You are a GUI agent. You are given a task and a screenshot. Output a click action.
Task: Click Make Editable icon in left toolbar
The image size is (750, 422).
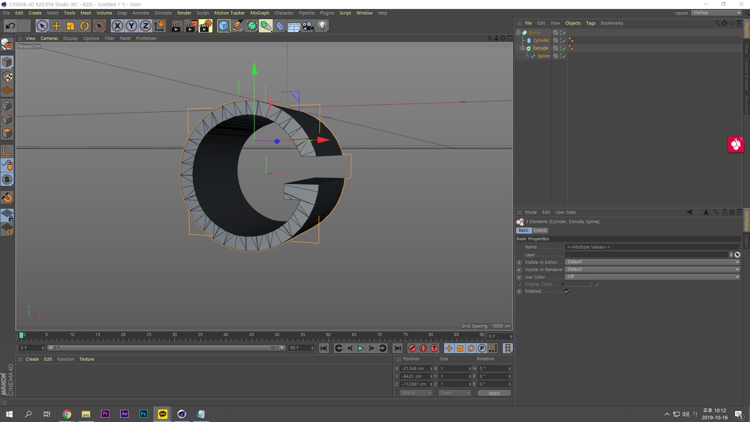pyautogui.click(x=7, y=45)
